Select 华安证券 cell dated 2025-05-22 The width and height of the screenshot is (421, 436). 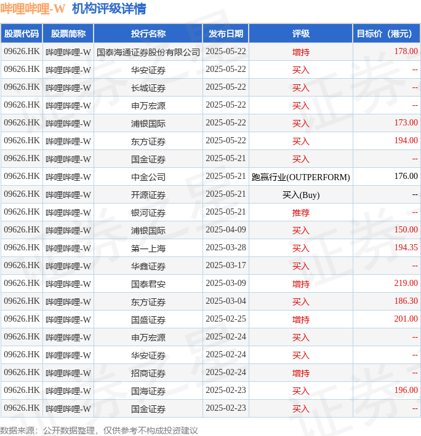pyautogui.click(x=148, y=69)
